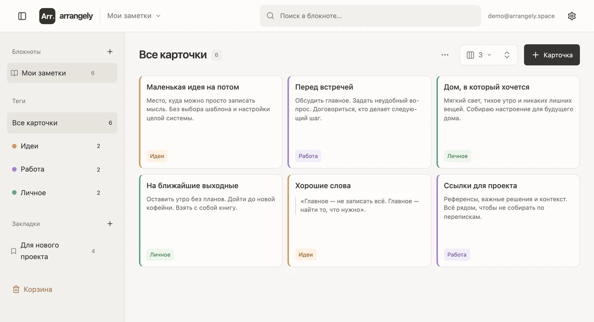594x322 pixels.
Task: Click Работа tag on Ссылки для проекта card
Action: 457,255
